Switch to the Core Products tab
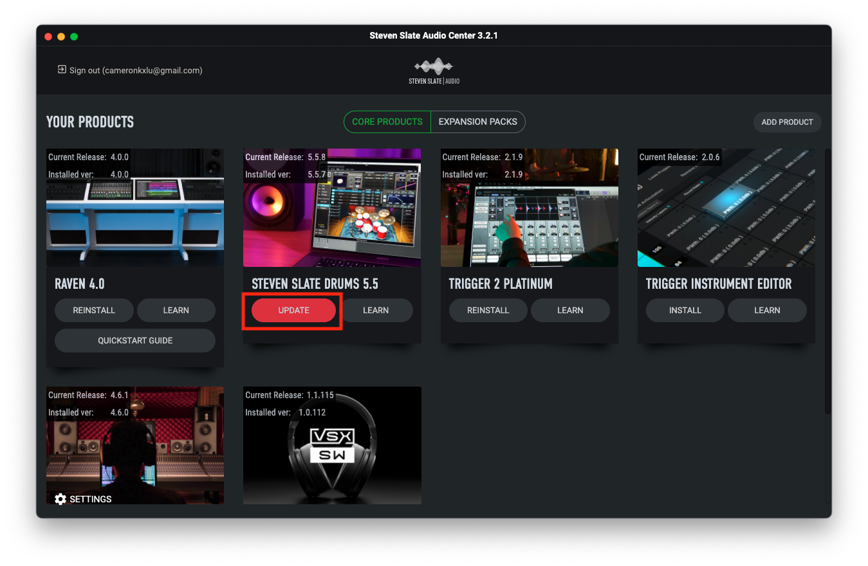The height and width of the screenshot is (566, 868). click(387, 122)
